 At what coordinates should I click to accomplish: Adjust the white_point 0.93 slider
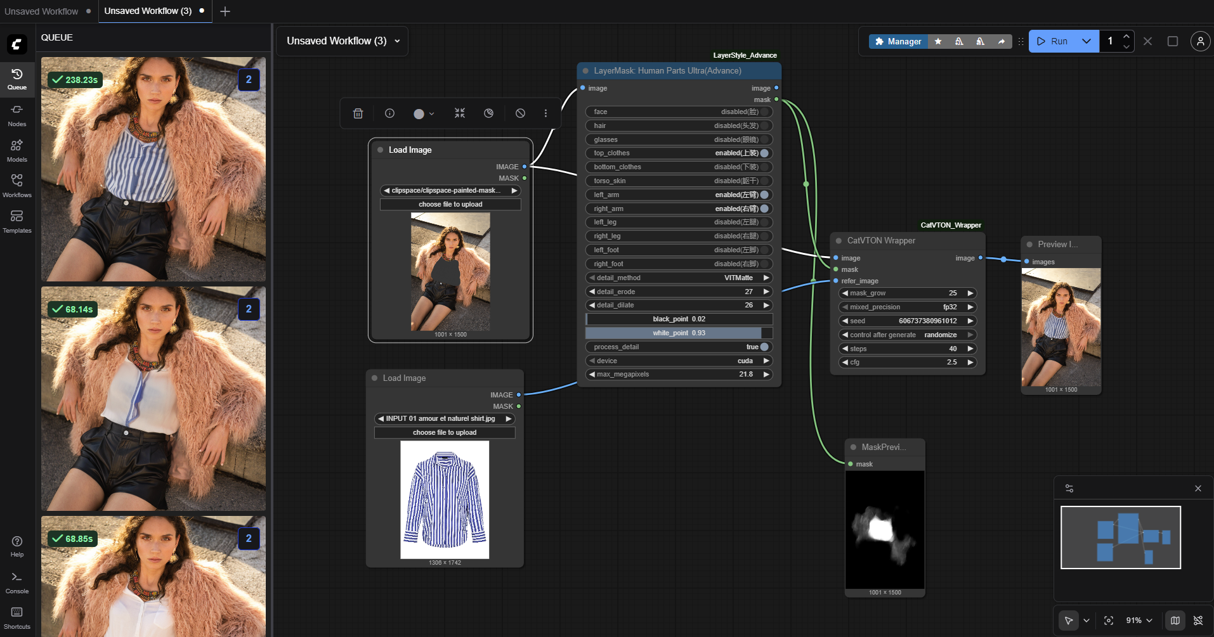tap(679, 333)
